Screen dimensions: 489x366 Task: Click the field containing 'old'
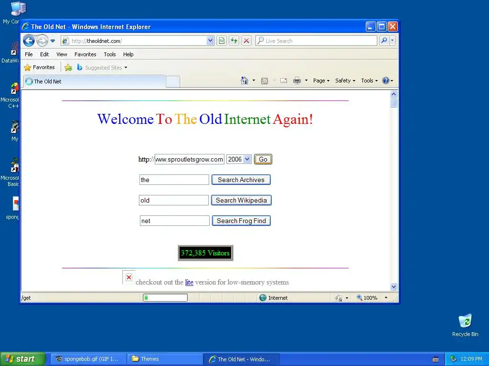pos(174,201)
